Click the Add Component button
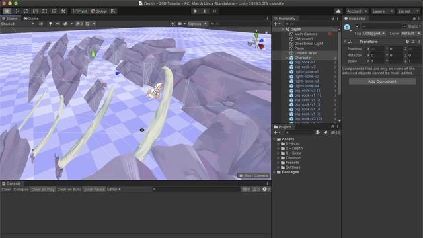Screen dimensions: 423x238 pos(382,81)
